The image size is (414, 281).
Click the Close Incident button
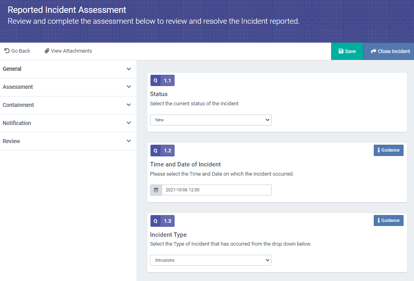pyautogui.click(x=389, y=51)
